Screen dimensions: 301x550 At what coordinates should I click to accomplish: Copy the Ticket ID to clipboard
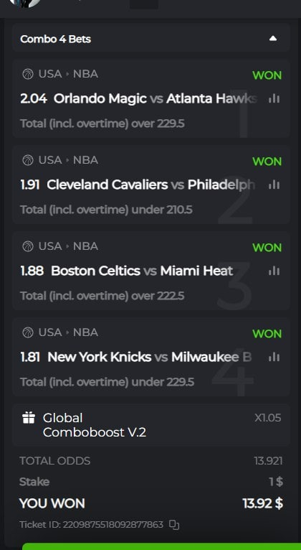pos(174,525)
